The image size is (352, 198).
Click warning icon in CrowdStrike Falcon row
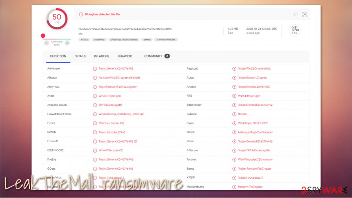[95, 114]
